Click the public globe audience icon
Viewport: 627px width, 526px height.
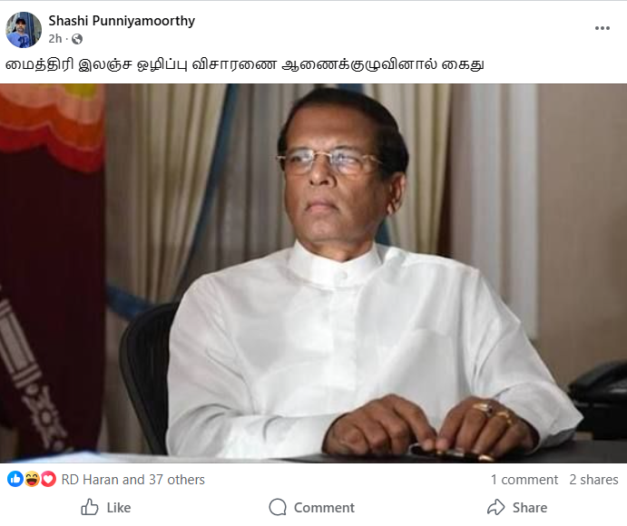coord(77,39)
